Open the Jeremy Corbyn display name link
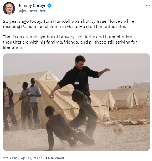152x161 pixels. 33,6
